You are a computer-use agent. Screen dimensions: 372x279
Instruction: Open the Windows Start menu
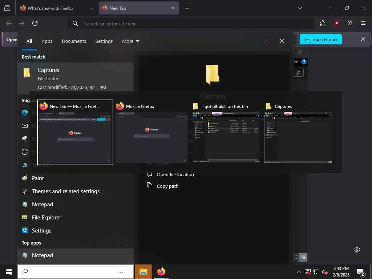[x=9, y=272]
